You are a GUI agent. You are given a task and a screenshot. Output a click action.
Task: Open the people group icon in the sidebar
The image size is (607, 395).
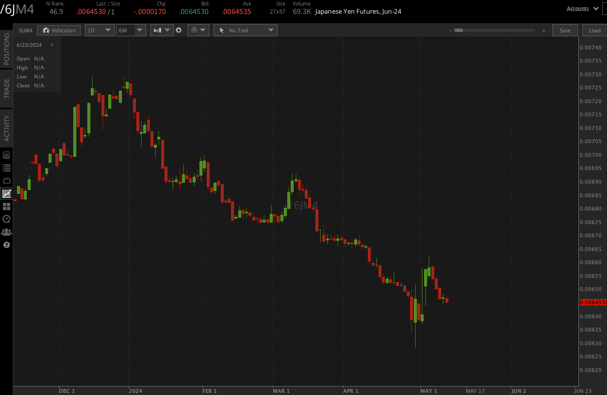point(6,232)
